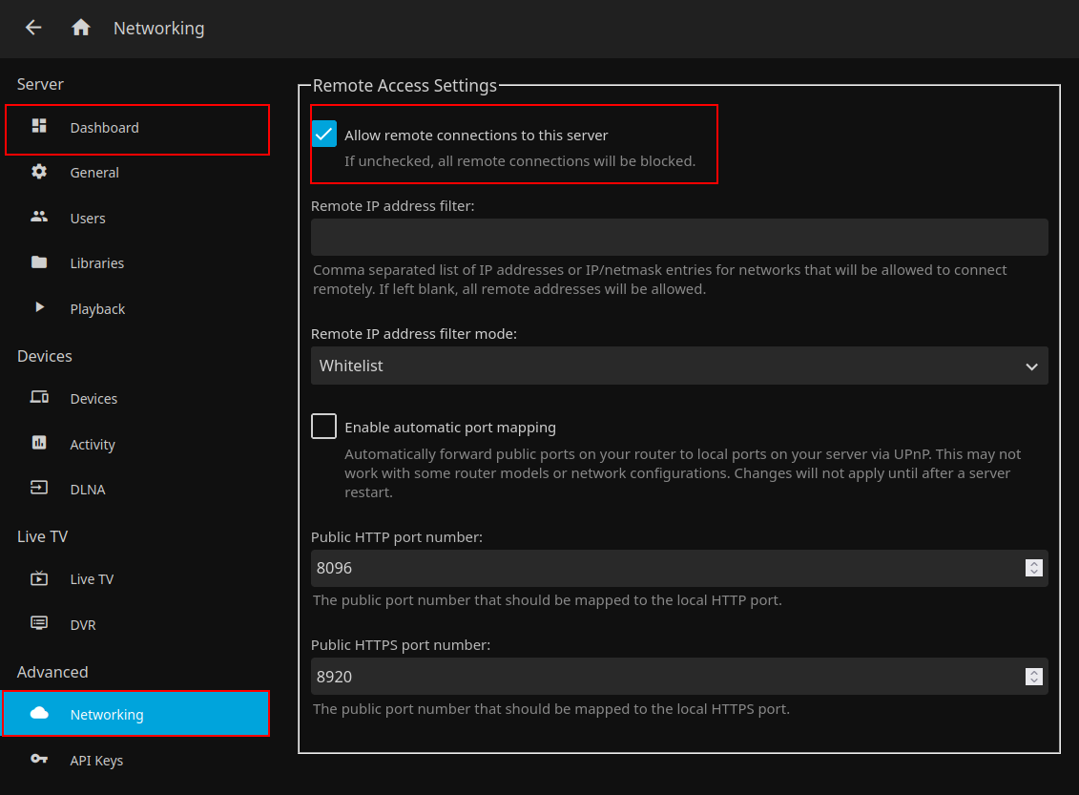The image size is (1079, 795).
Task: Select the Users people icon
Action: [x=39, y=217]
